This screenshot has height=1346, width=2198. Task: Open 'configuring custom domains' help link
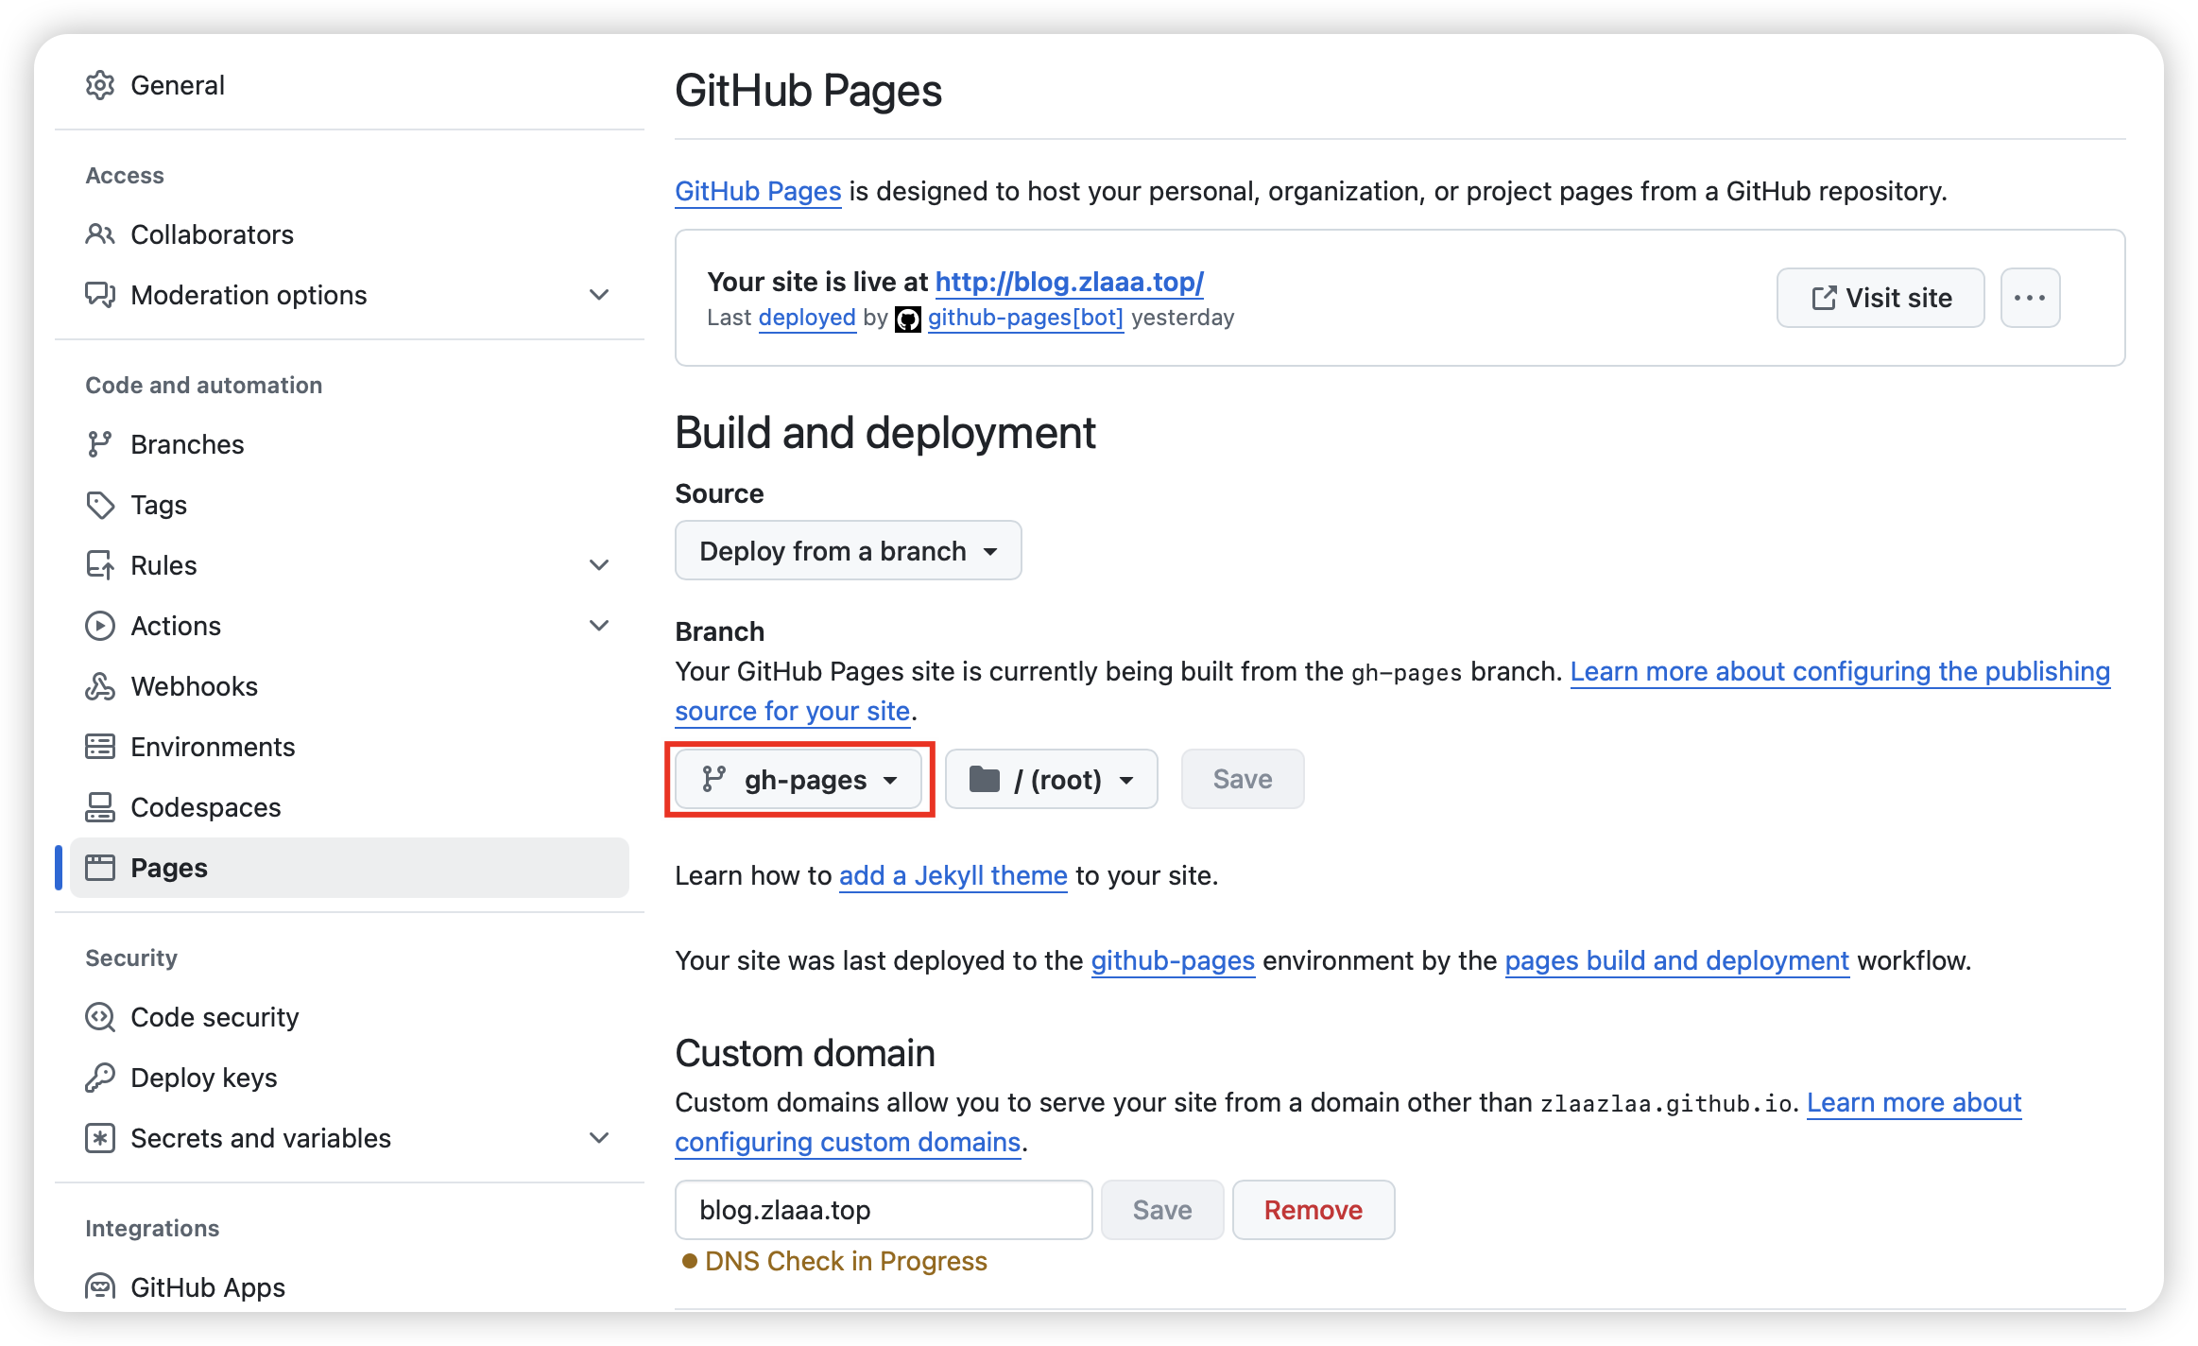click(848, 1142)
